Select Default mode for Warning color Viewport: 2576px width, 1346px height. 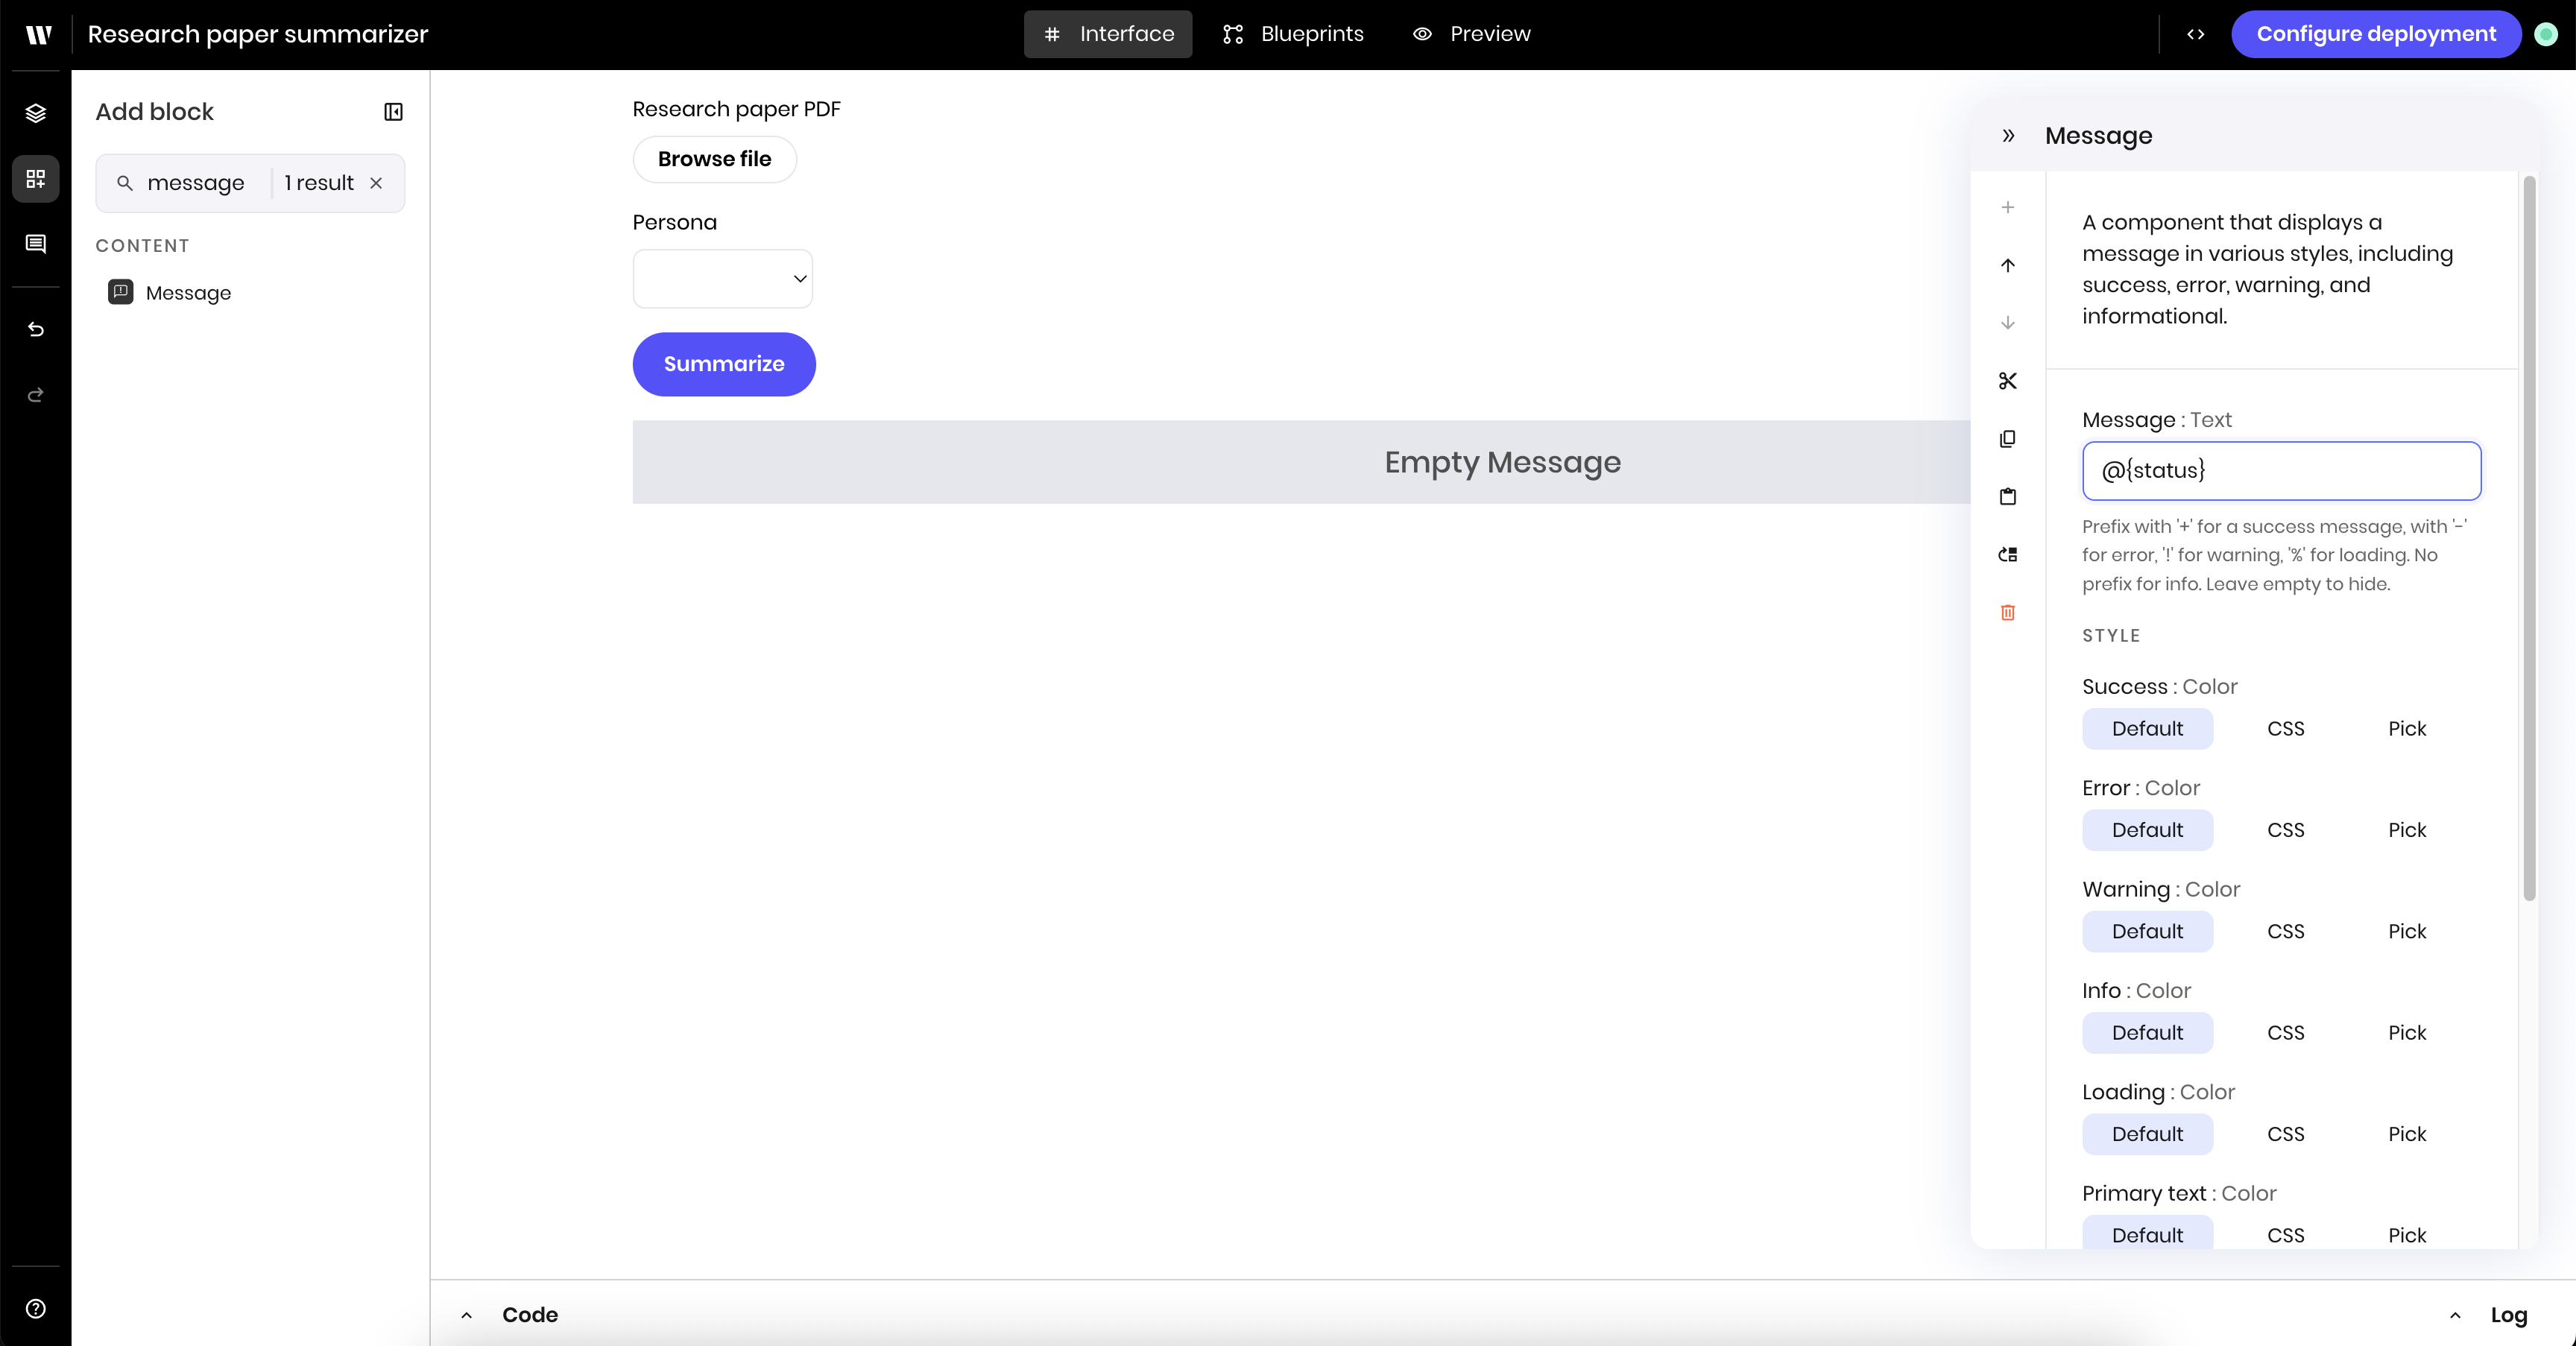pyautogui.click(x=2147, y=931)
